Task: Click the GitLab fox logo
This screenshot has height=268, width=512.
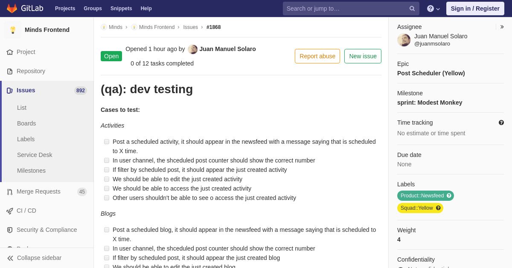Action: [12, 9]
